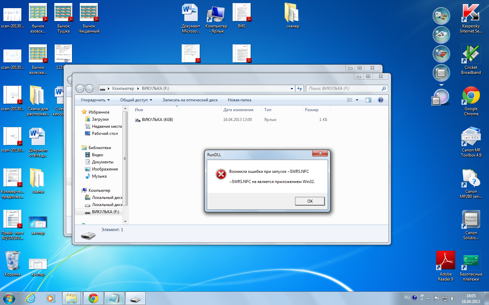Click the change view icon

(350, 100)
